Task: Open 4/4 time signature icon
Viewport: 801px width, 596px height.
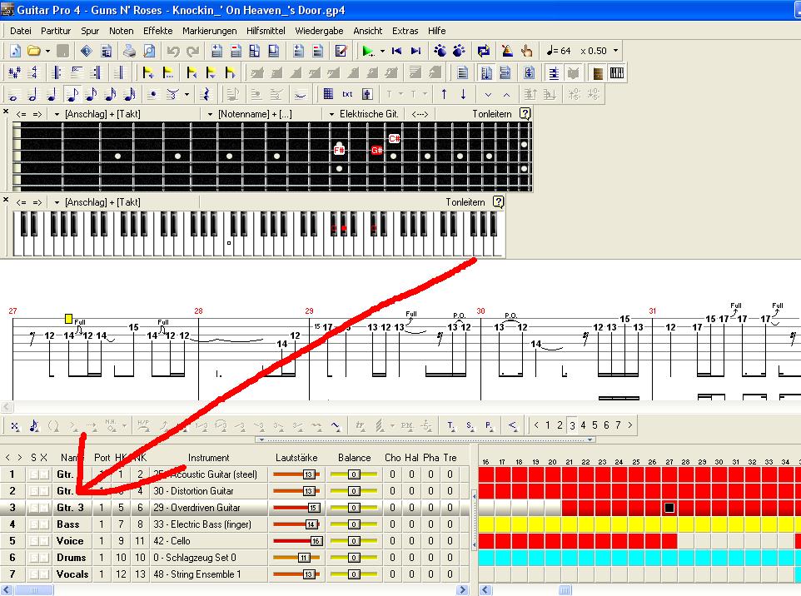Action: click(34, 72)
